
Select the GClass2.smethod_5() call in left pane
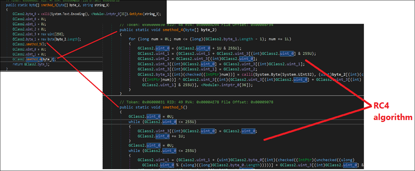29,44
